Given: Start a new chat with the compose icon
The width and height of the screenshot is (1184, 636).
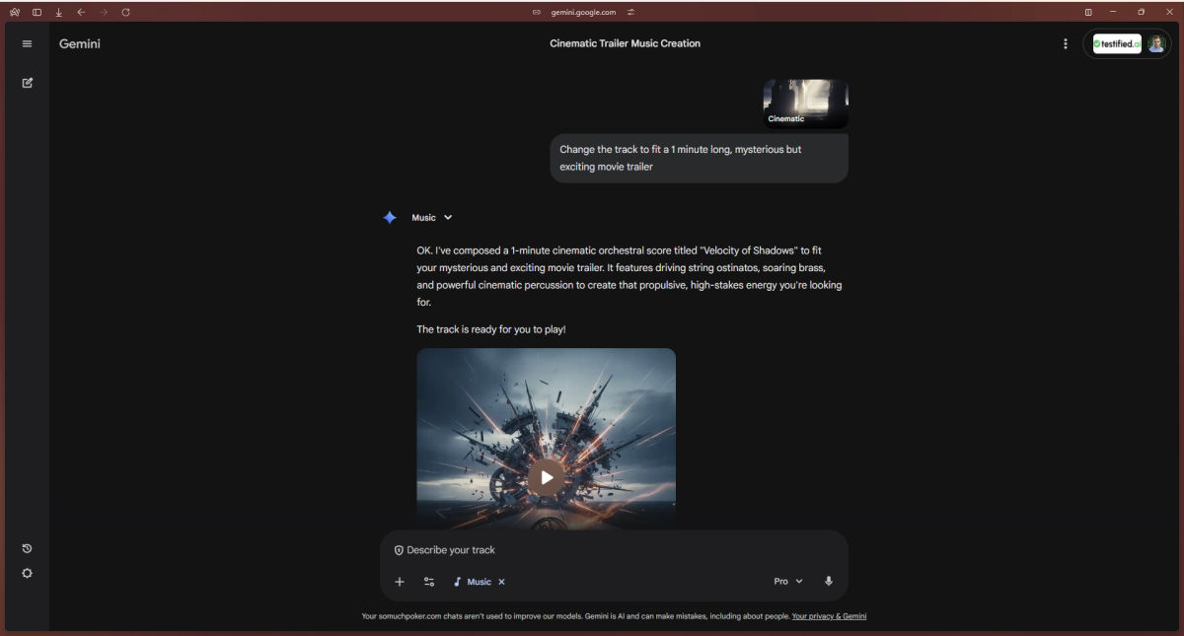Looking at the screenshot, I should coord(28,83).
